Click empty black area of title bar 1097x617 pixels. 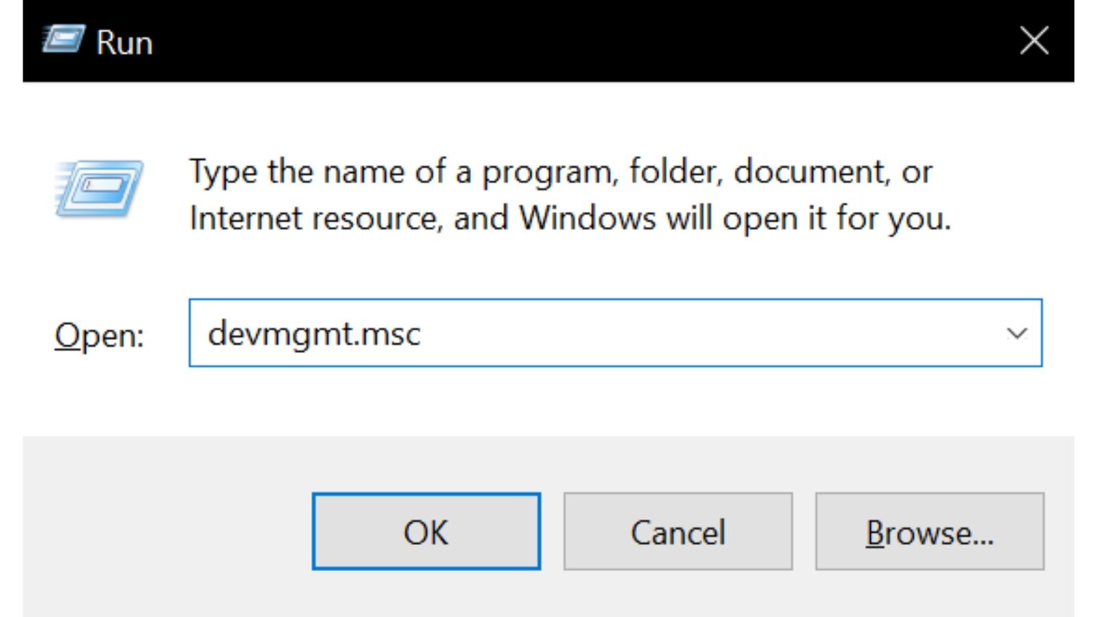click(583, 41)
